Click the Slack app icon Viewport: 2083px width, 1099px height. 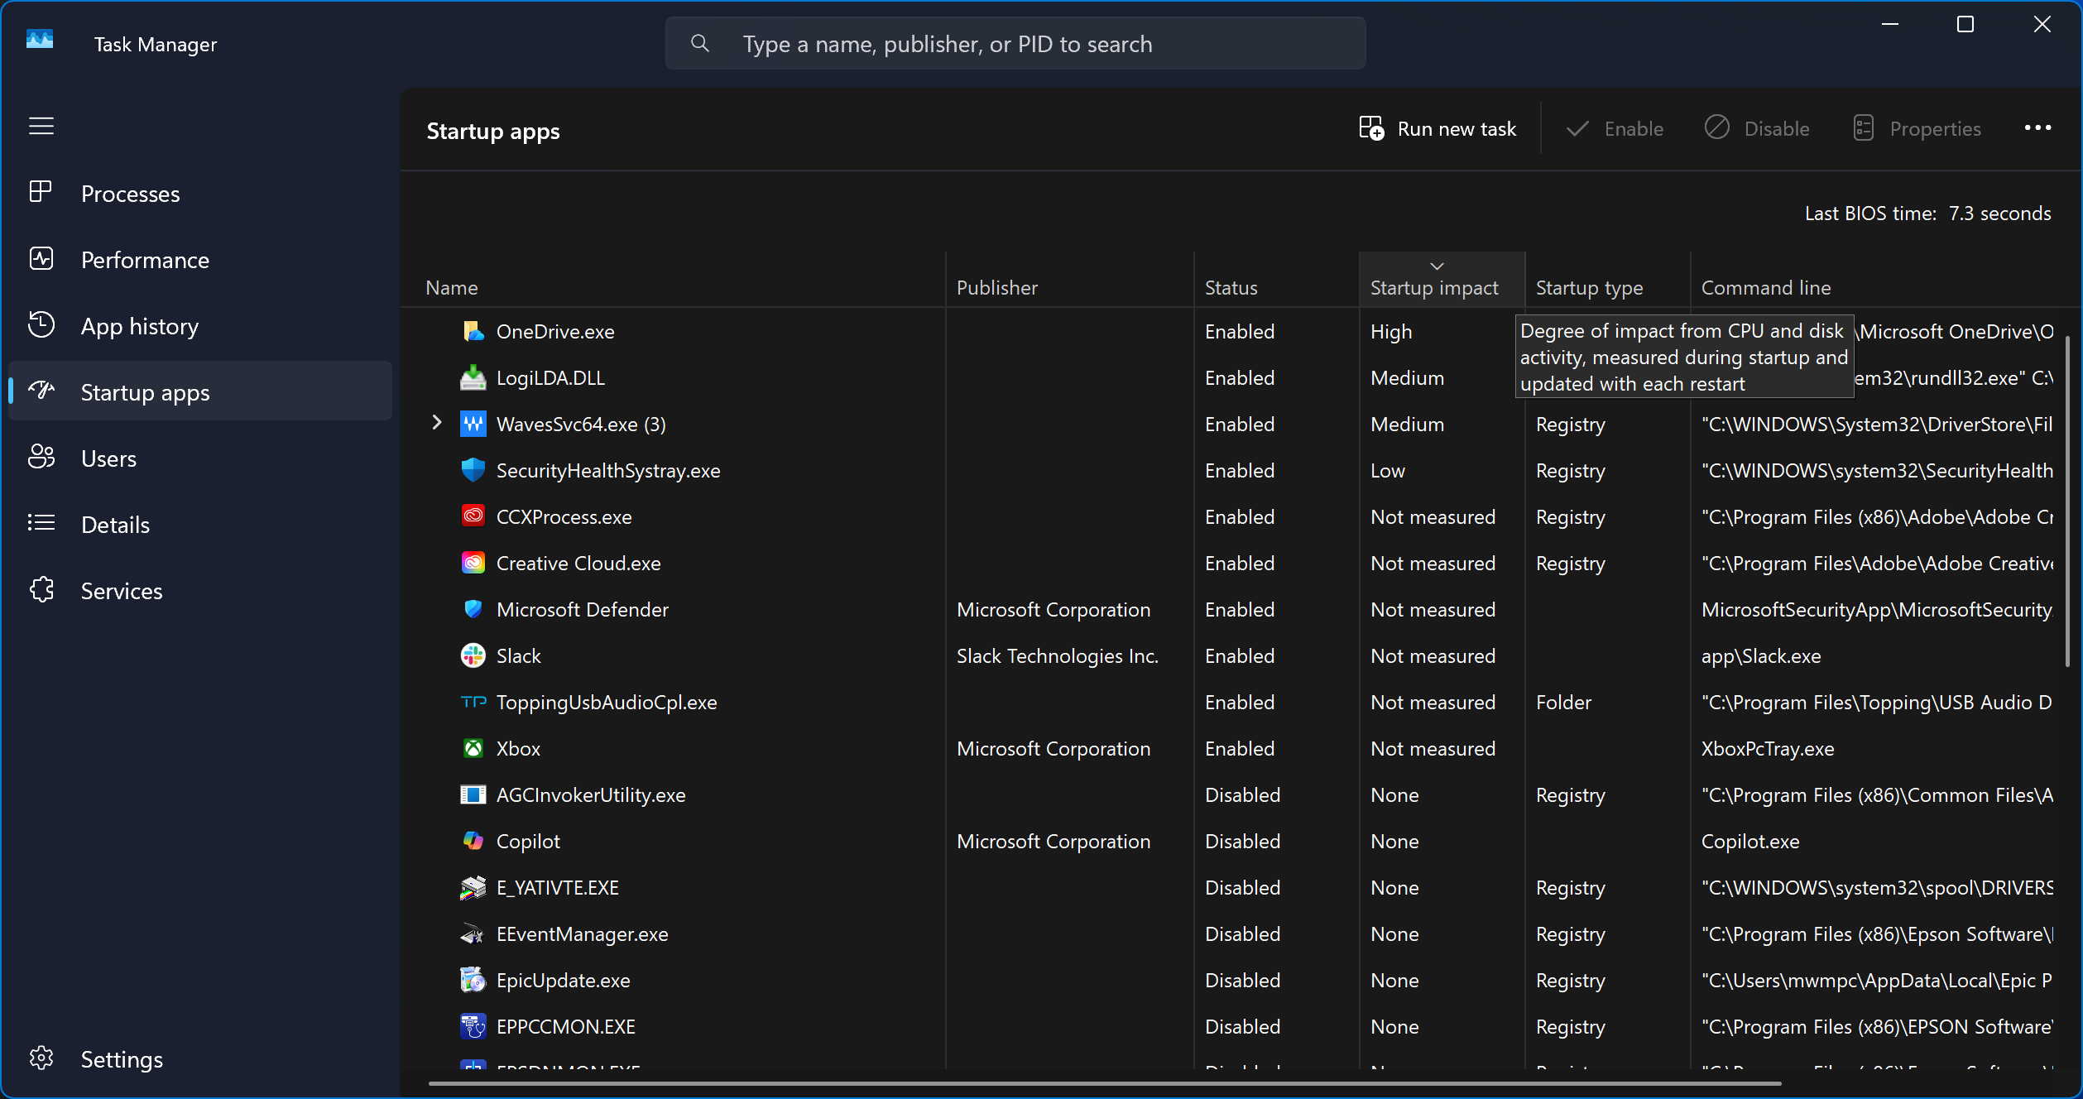(473, 655)
